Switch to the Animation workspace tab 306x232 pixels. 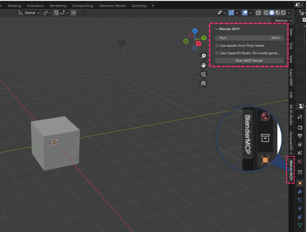point(35,6)
